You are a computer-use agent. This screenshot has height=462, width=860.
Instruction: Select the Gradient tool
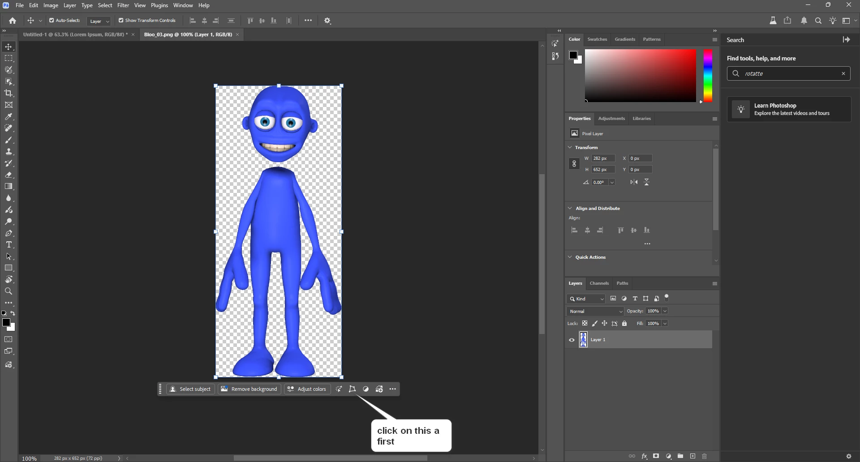[9, 186]
